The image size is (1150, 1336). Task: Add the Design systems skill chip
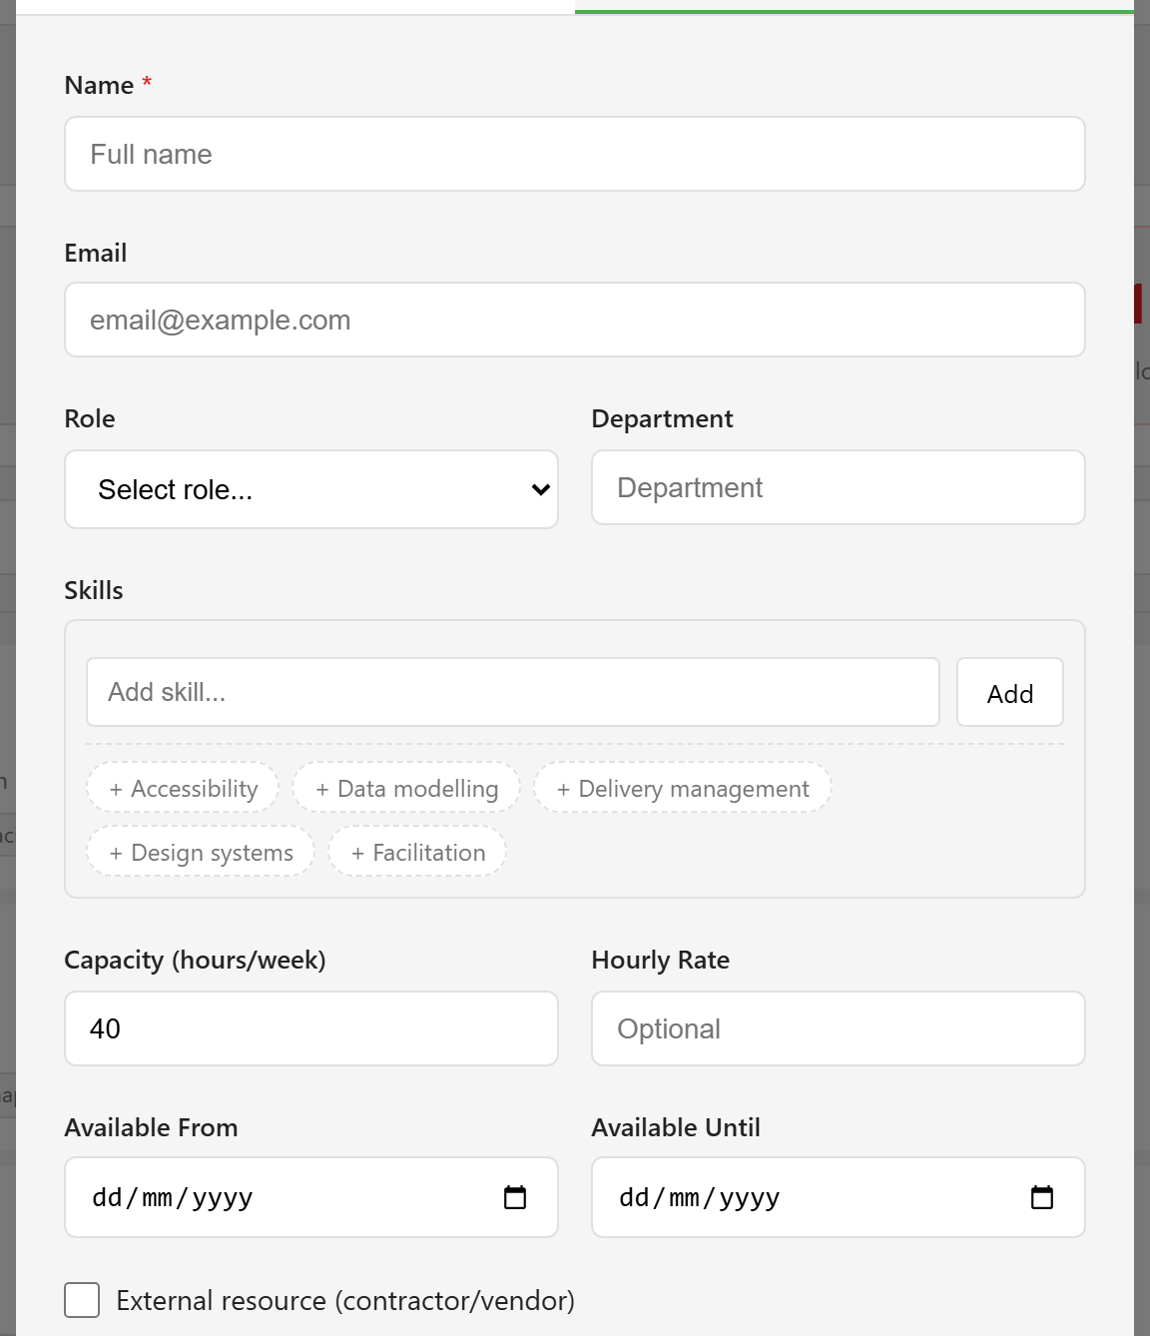point(201,852)
